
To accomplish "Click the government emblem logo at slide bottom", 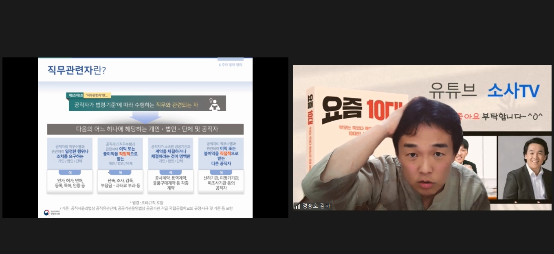I will (47, 212).
